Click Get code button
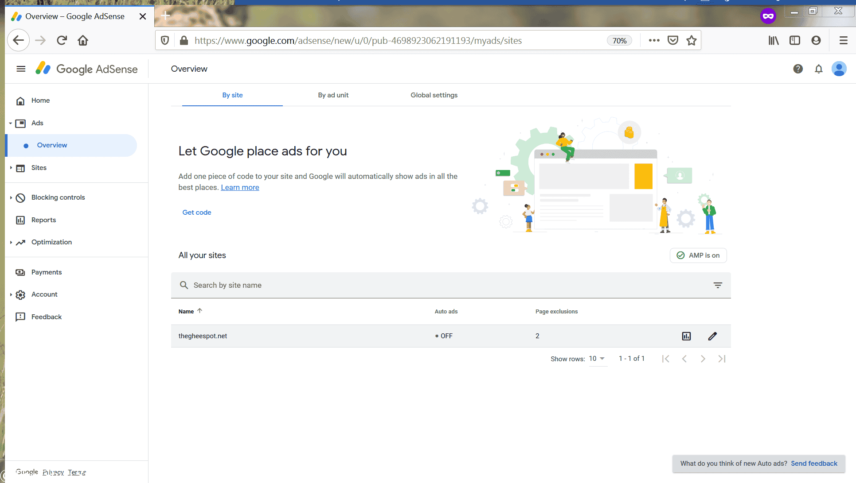This screenshot has width=856, height=483. pos(197,213)
